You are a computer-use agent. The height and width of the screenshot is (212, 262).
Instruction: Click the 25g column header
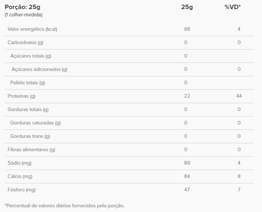coord(187,7)
